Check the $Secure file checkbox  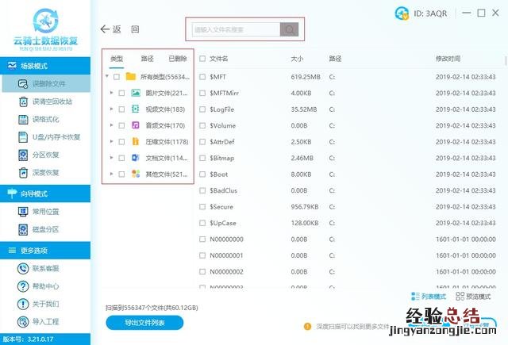(202, 207)
